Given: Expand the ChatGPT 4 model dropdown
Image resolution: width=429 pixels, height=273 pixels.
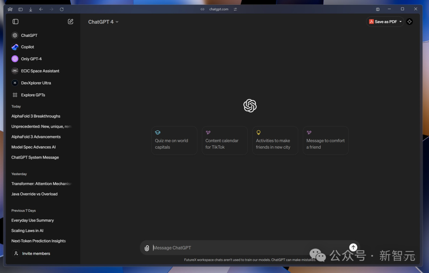Looking at the screenshot, I should click(x=103, y=22).
